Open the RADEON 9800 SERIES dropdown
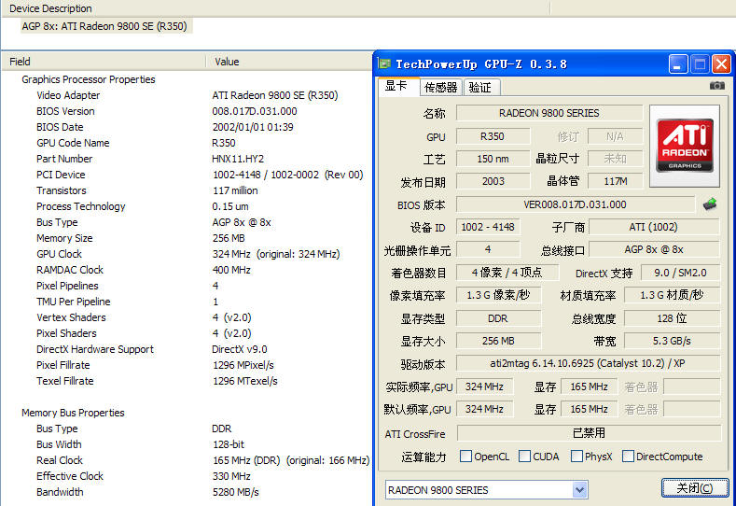The height and width of the screenshot is (506, 736). pyautogui.click(x=579, y=490)
